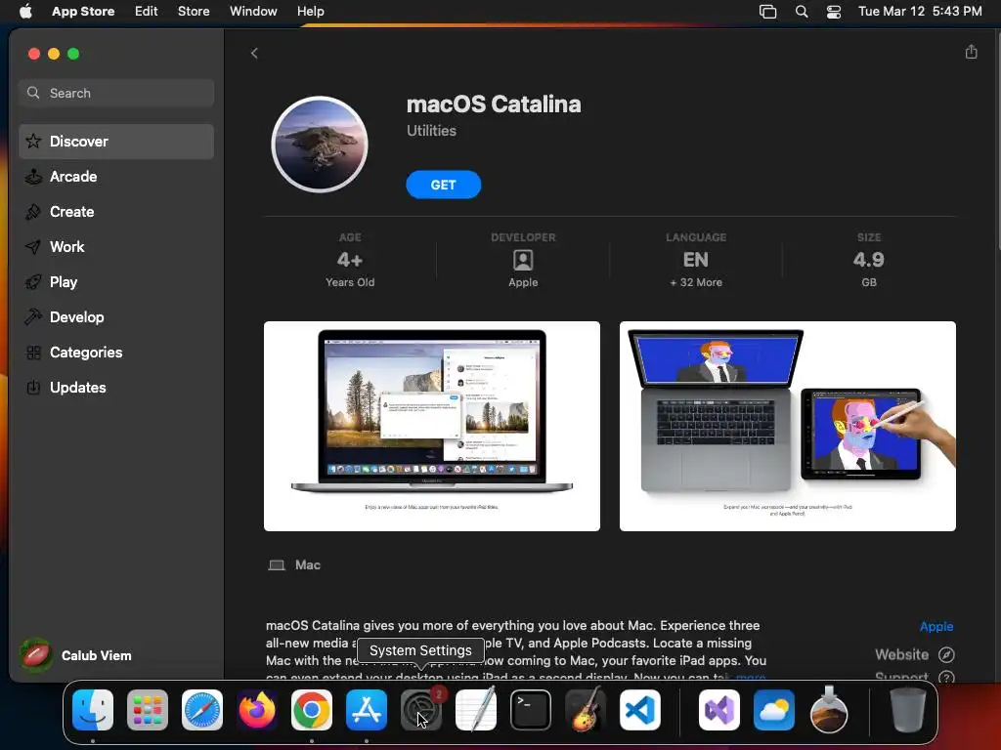Open the Edit menu
This screenshot has height=750, width=1001.
pyautogui.click(x=147, y=11)
